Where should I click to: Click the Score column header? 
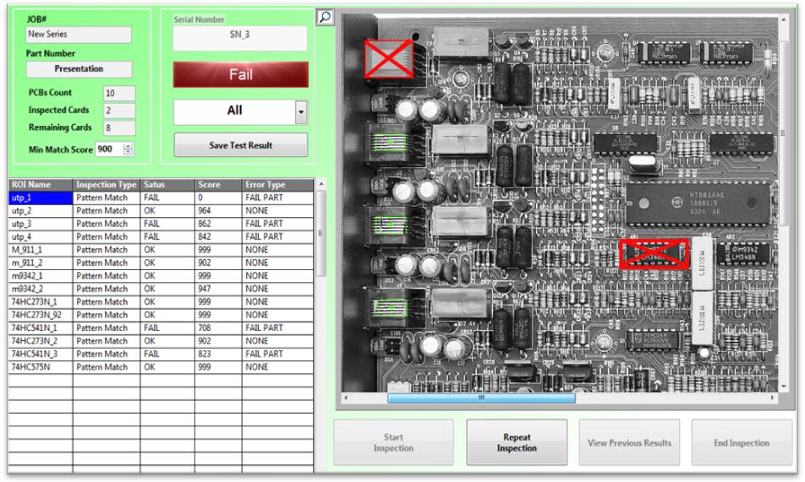(x=217, y=184)
